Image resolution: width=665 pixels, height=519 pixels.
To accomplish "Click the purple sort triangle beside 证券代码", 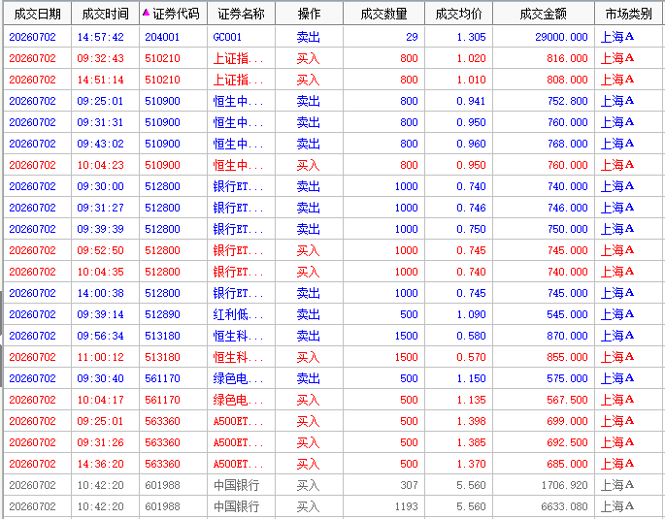I will [x=147, y=14].
